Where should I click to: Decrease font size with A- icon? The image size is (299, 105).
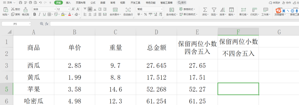point(78,9)
